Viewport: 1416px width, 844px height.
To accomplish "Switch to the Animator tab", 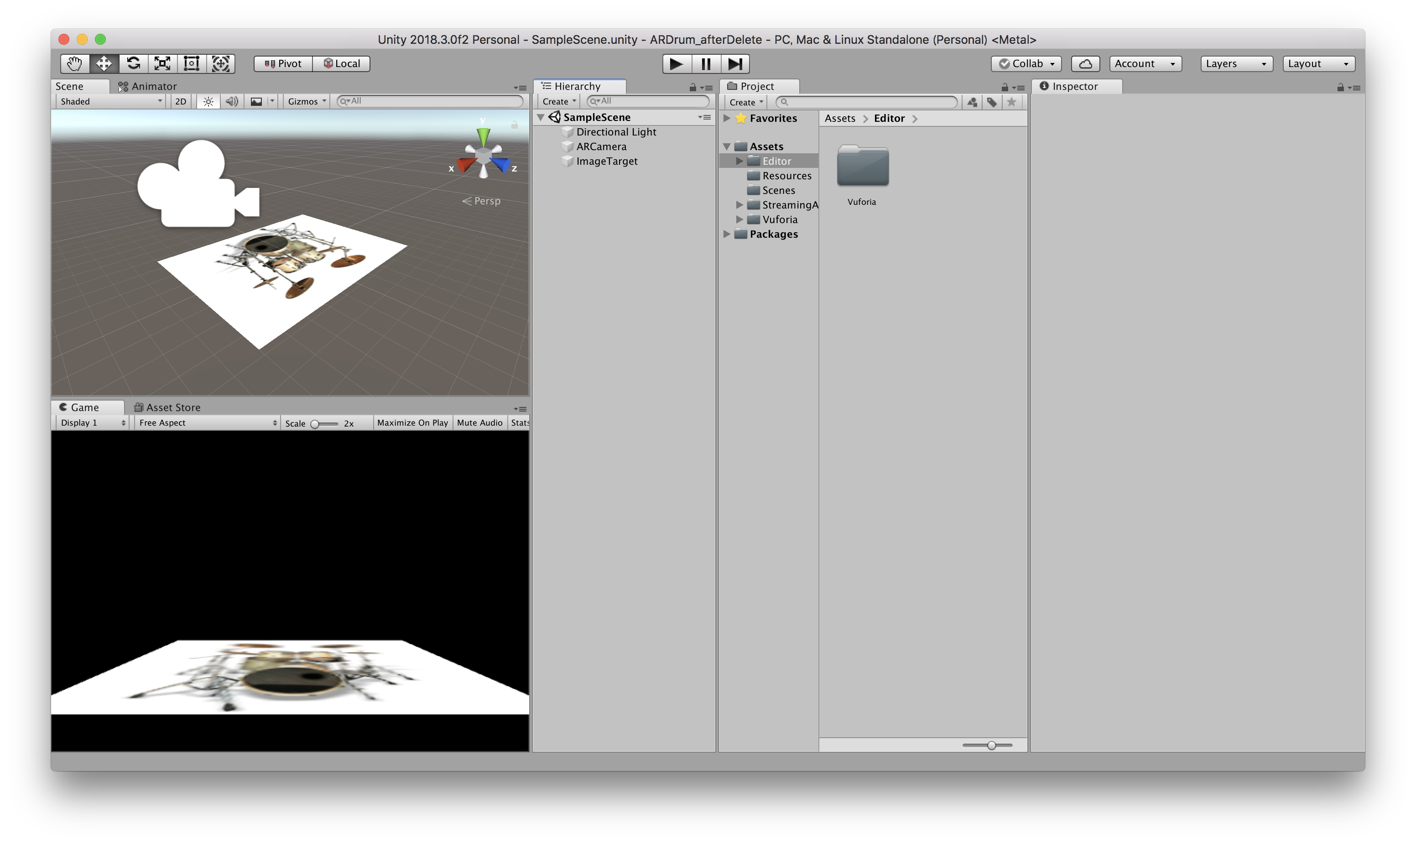I will click(x=147, y=86).
